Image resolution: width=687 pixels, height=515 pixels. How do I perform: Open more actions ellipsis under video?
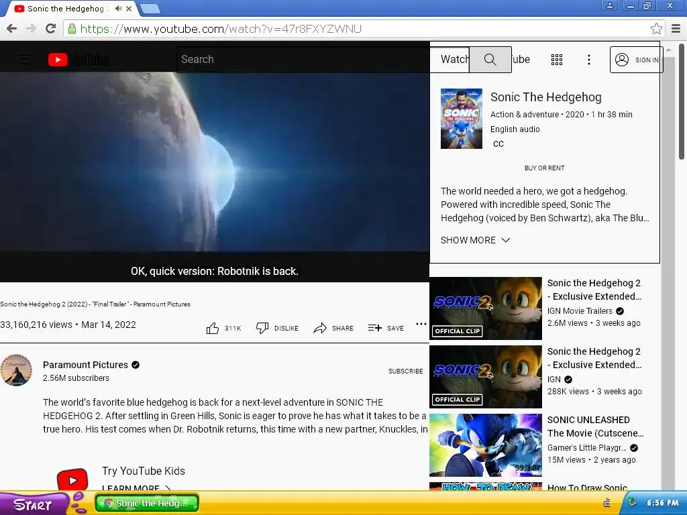click(x=421, y=324)
